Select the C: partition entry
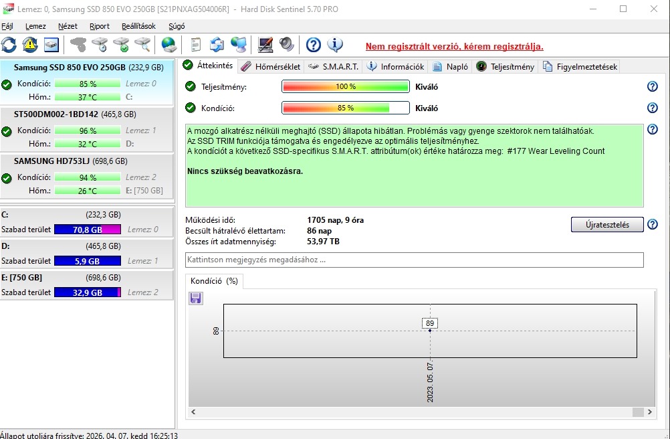 [x=87, y=222]
